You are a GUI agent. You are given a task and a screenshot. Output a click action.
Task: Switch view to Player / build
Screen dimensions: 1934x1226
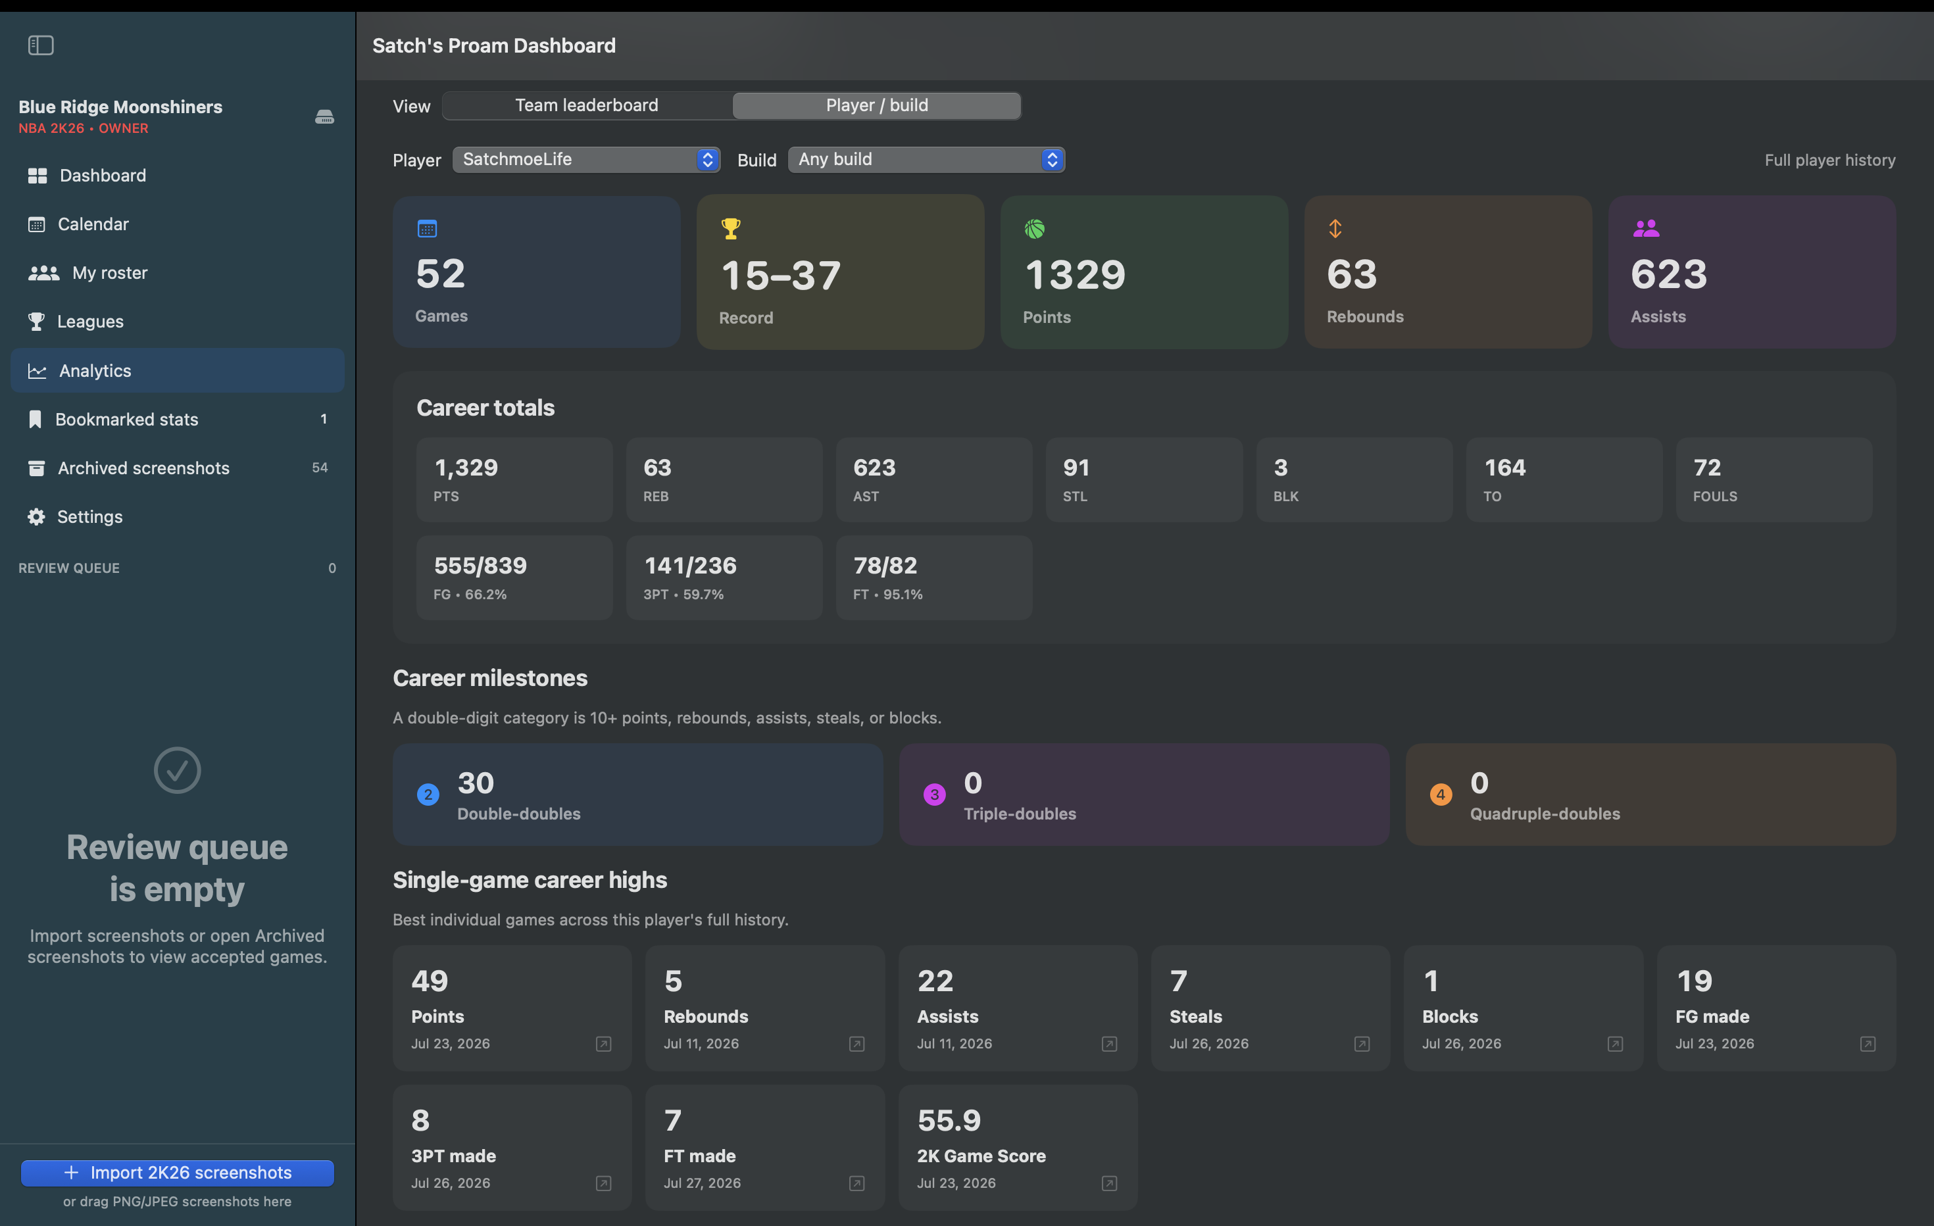(x=877, y=106)
